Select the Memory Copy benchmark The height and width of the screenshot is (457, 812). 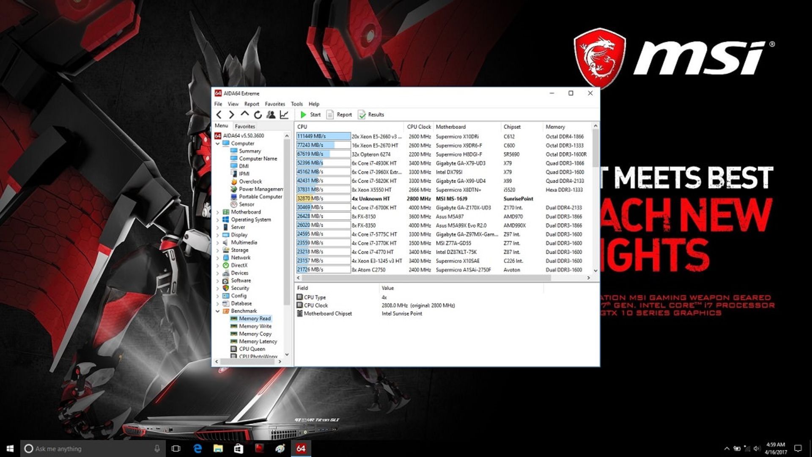pos(255,334)
